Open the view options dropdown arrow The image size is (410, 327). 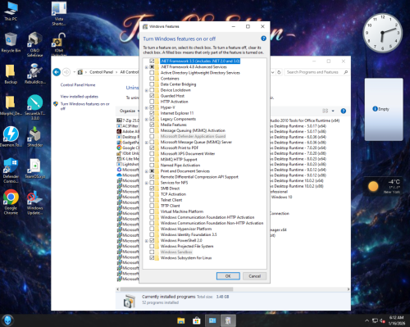coord(333,111)
